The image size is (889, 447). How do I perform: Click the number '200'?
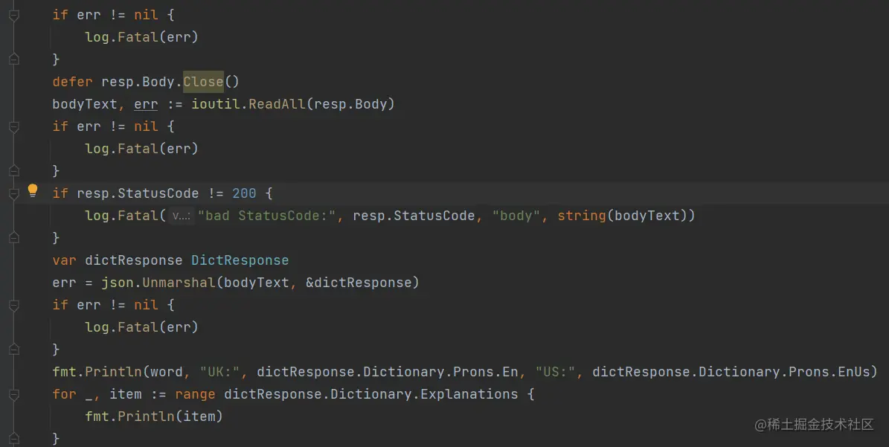(244, 194)
